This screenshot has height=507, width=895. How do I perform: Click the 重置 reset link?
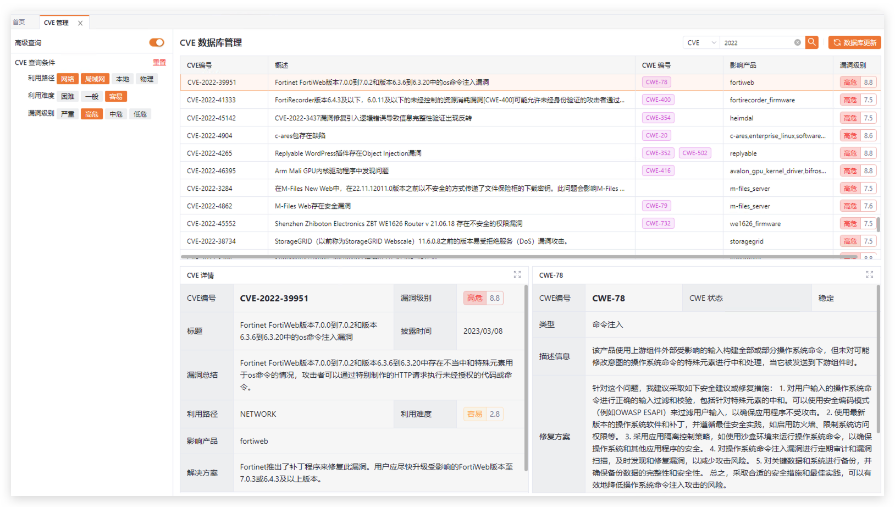pos(159,63)
